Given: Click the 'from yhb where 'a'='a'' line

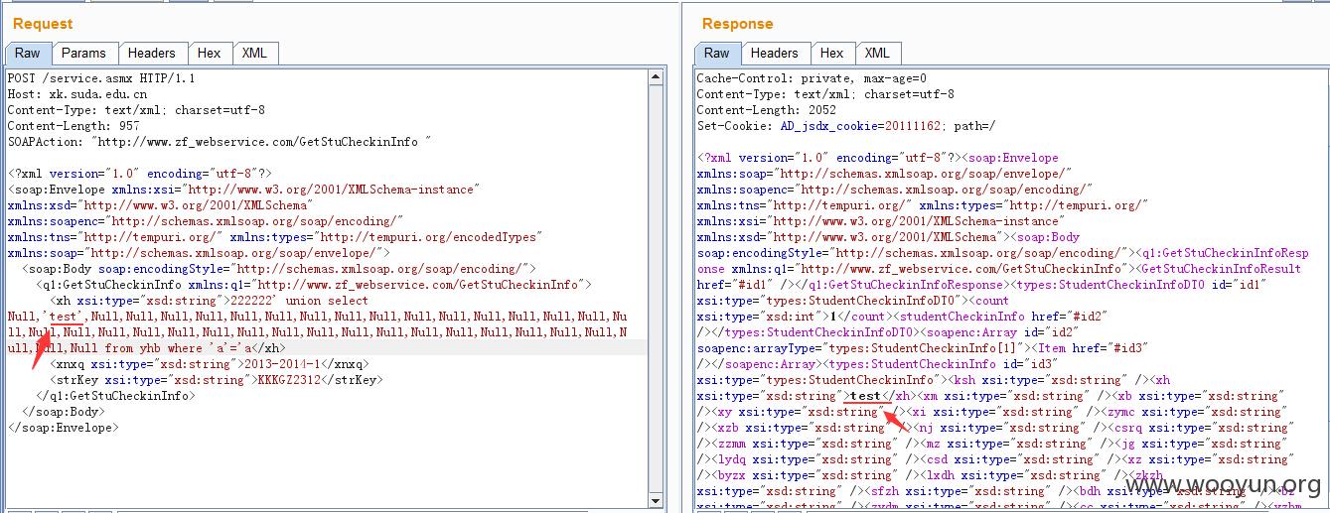Looking at the screenshot, I should coord(146,348).
